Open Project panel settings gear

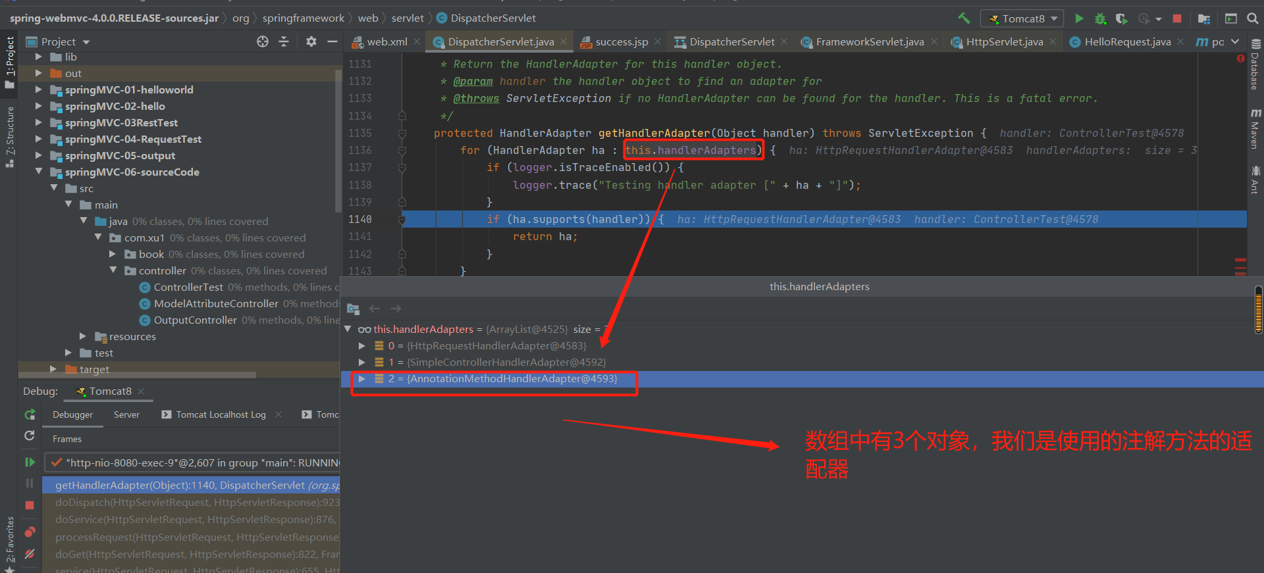click(x=311, y=41)
